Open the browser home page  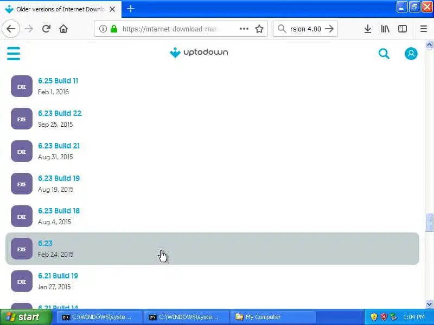pos(63,29)
